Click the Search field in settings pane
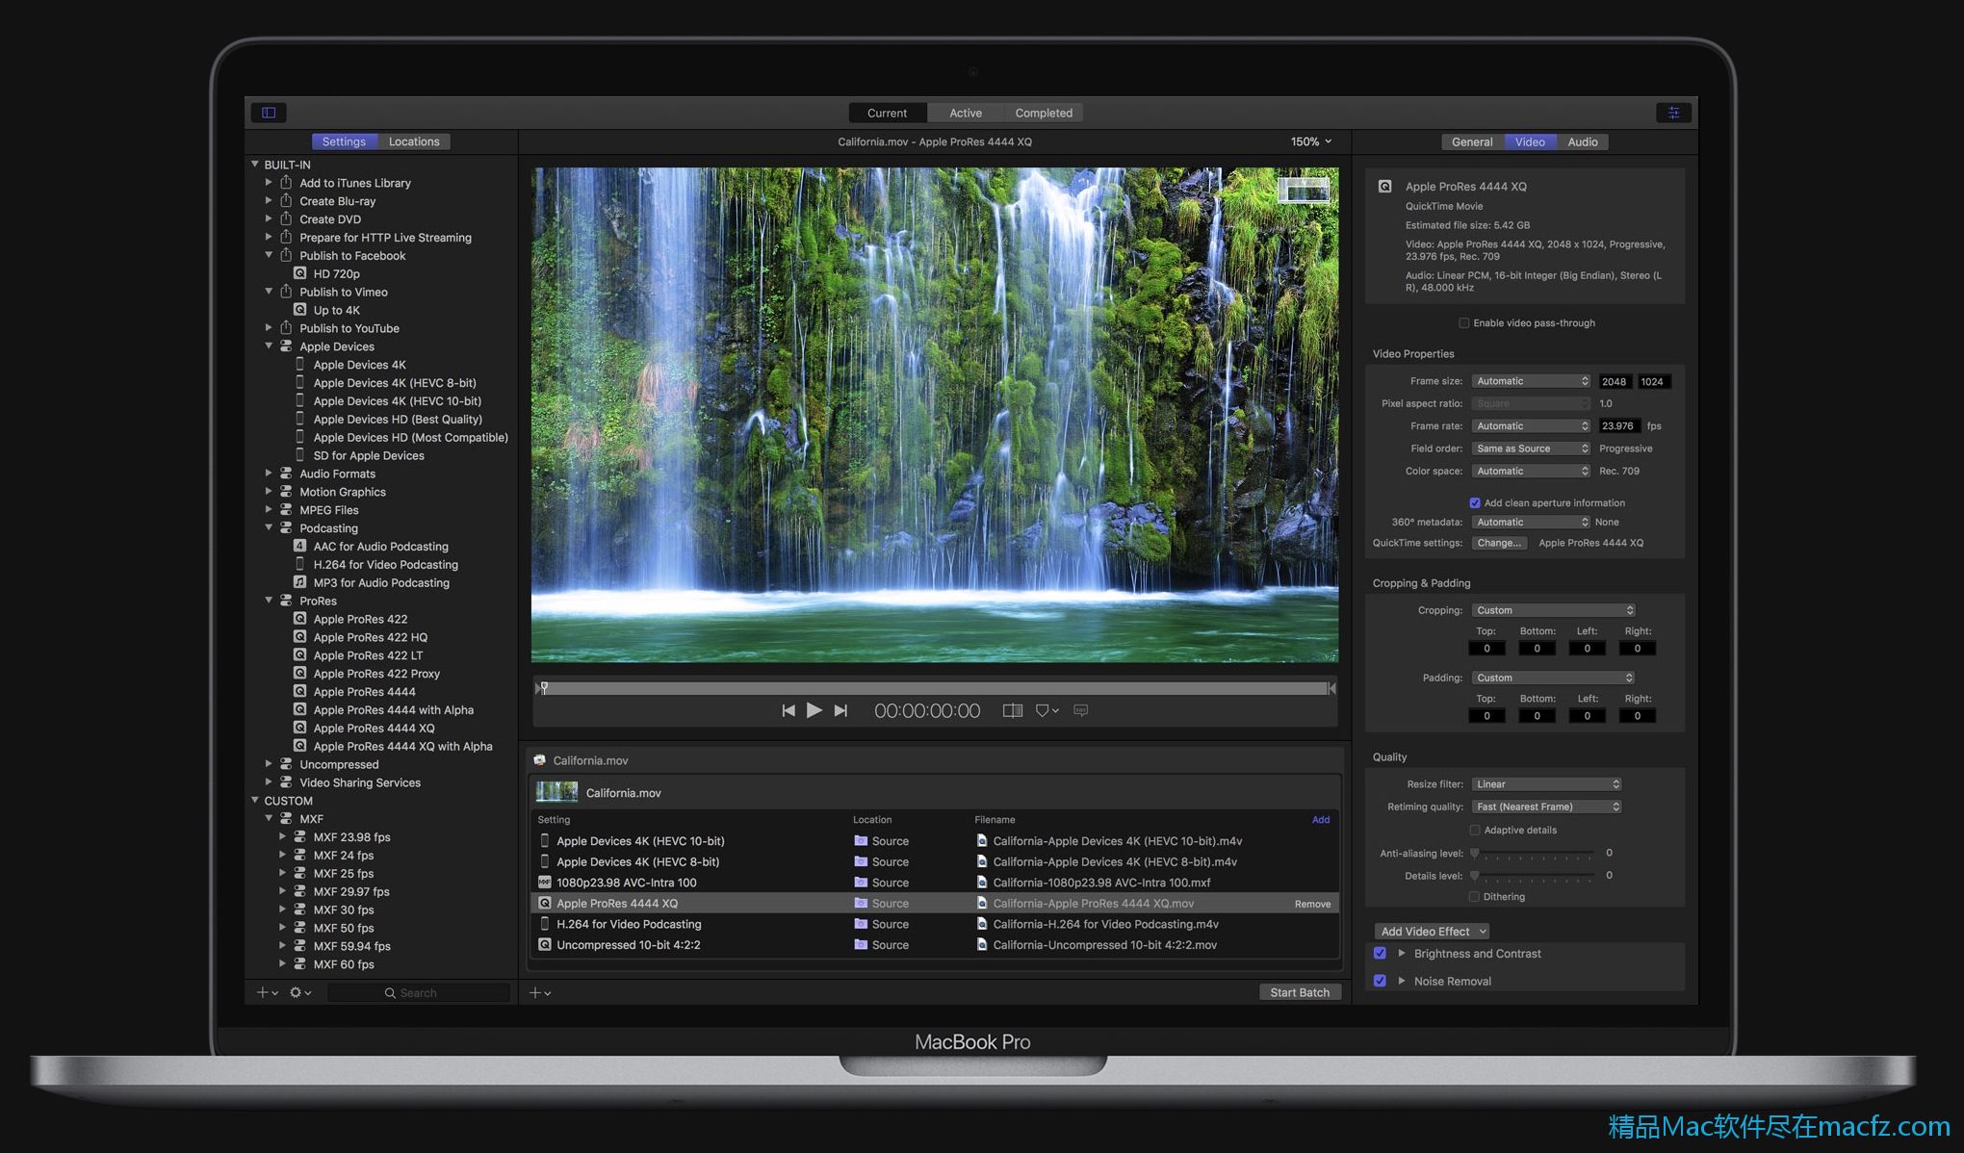This screenshot has height=1153, width=1964. coord(418,992)
